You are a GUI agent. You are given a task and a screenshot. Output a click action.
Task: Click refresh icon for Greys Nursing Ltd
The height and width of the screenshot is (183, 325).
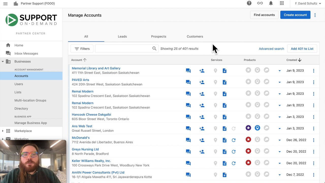pyautogui.click(x=234, y=152)
